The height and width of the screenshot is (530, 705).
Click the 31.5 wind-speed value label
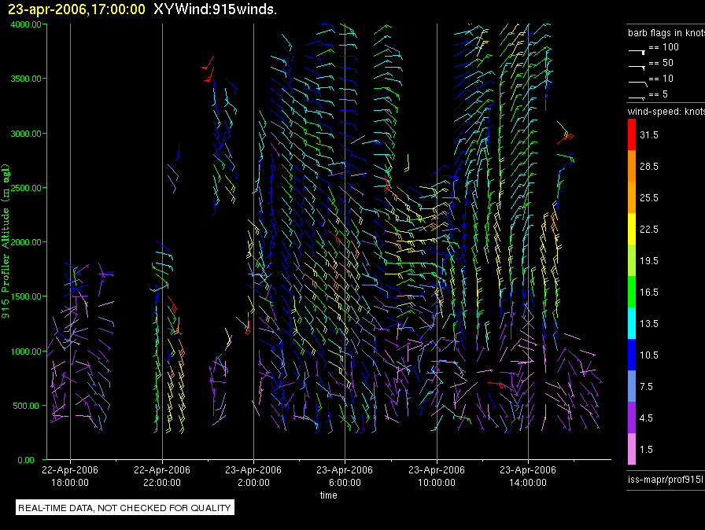649,134
